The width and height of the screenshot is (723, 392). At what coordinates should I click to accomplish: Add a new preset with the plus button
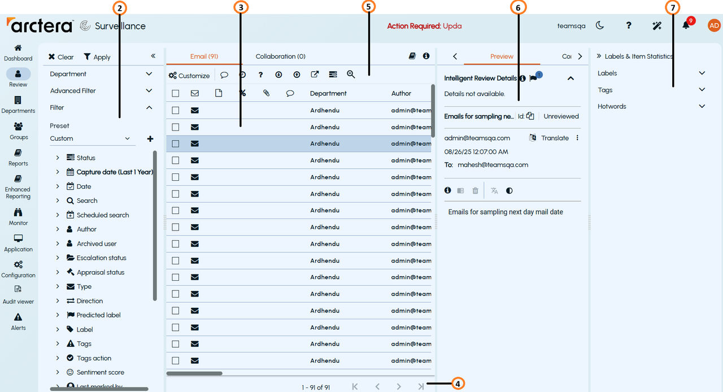coord(150,138)
